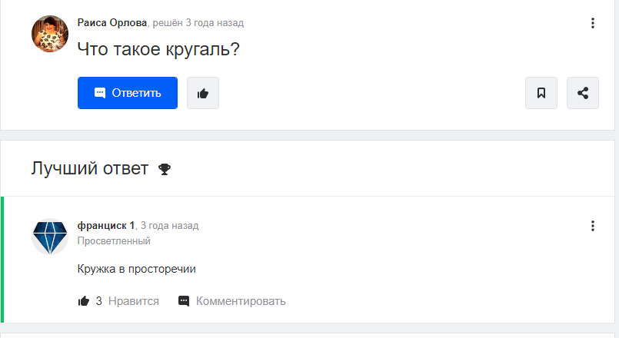
Task: Bookmark this question
Action: [541, 93]
